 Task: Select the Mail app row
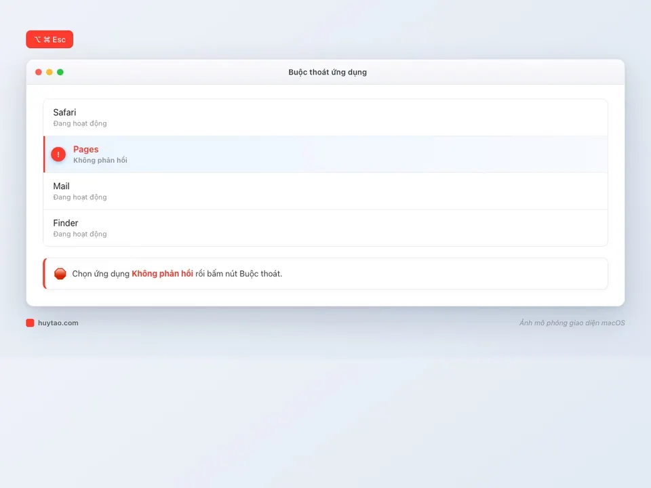325,191
